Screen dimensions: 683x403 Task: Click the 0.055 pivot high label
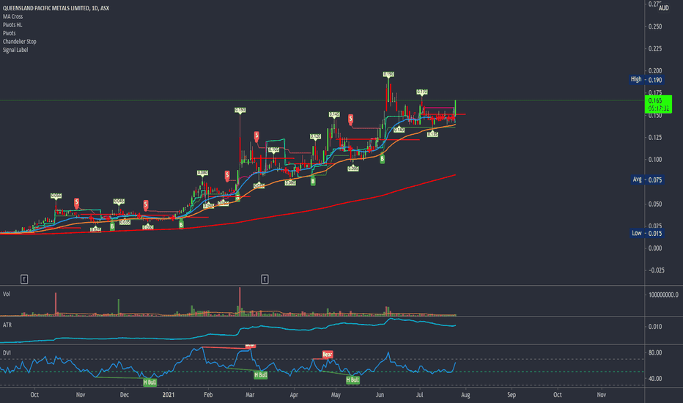[56, 196]
